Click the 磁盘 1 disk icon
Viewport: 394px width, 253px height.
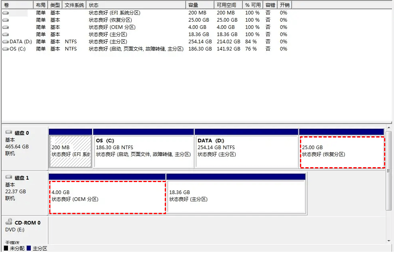(9, 177)
